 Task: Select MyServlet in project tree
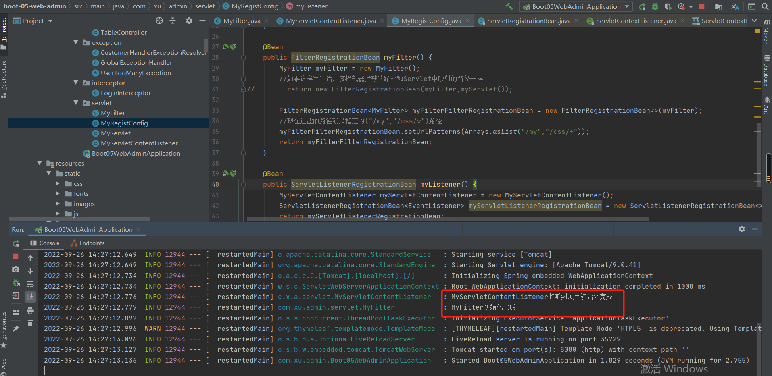(x=115, y=133)
